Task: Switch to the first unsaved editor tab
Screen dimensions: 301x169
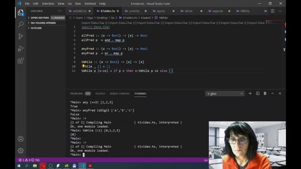Action: tap(79, 11)
